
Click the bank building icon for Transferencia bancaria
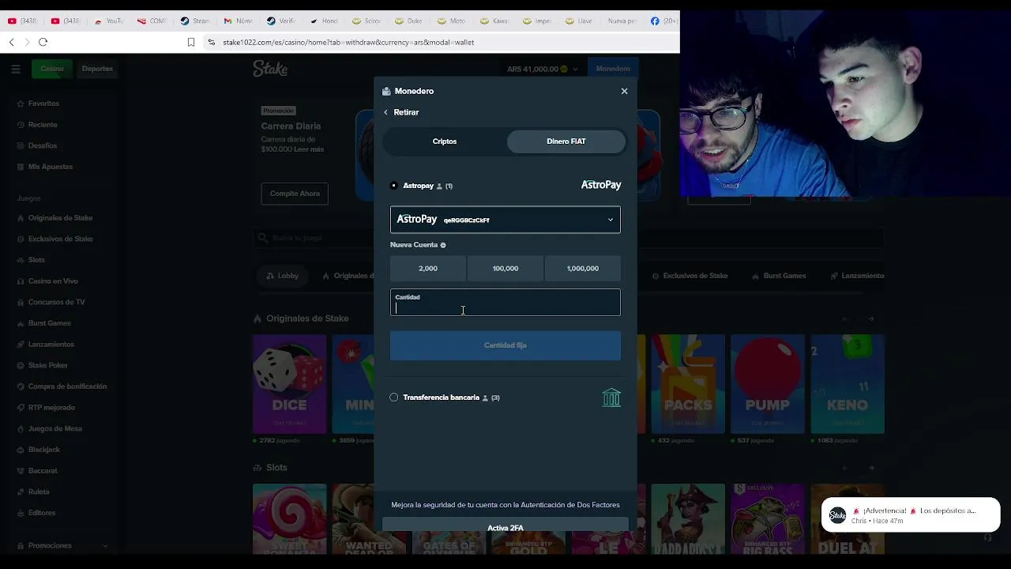pyautogui.click(x=611, y=398)
